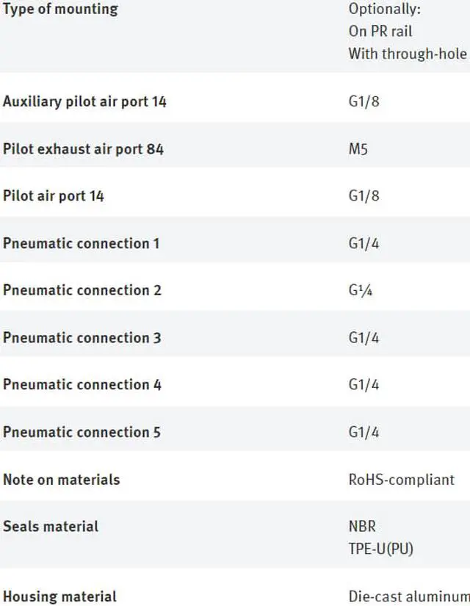The width and height of the screenshot is (470, 606).
Task: Click the 'On PR rail' mounting option text
Action: pyautogui.click(x=380, y=32)
